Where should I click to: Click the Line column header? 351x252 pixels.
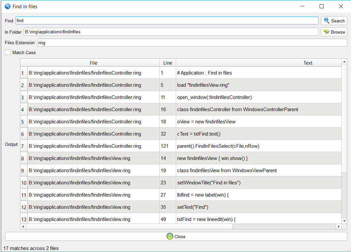tap(168, 63)
